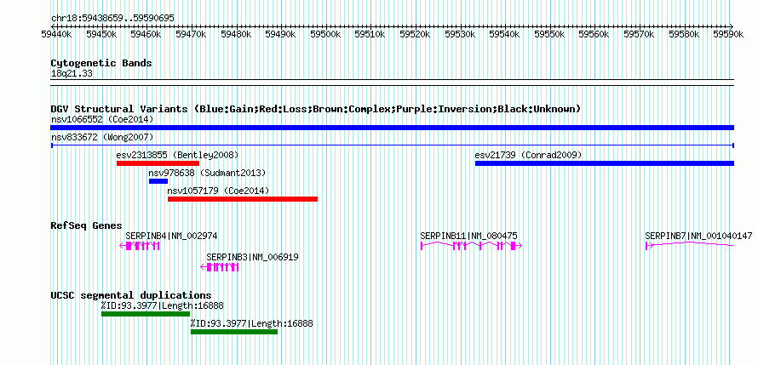
Task: Click the nsv1057179 (Coe2014) text label
Action: 219,191
